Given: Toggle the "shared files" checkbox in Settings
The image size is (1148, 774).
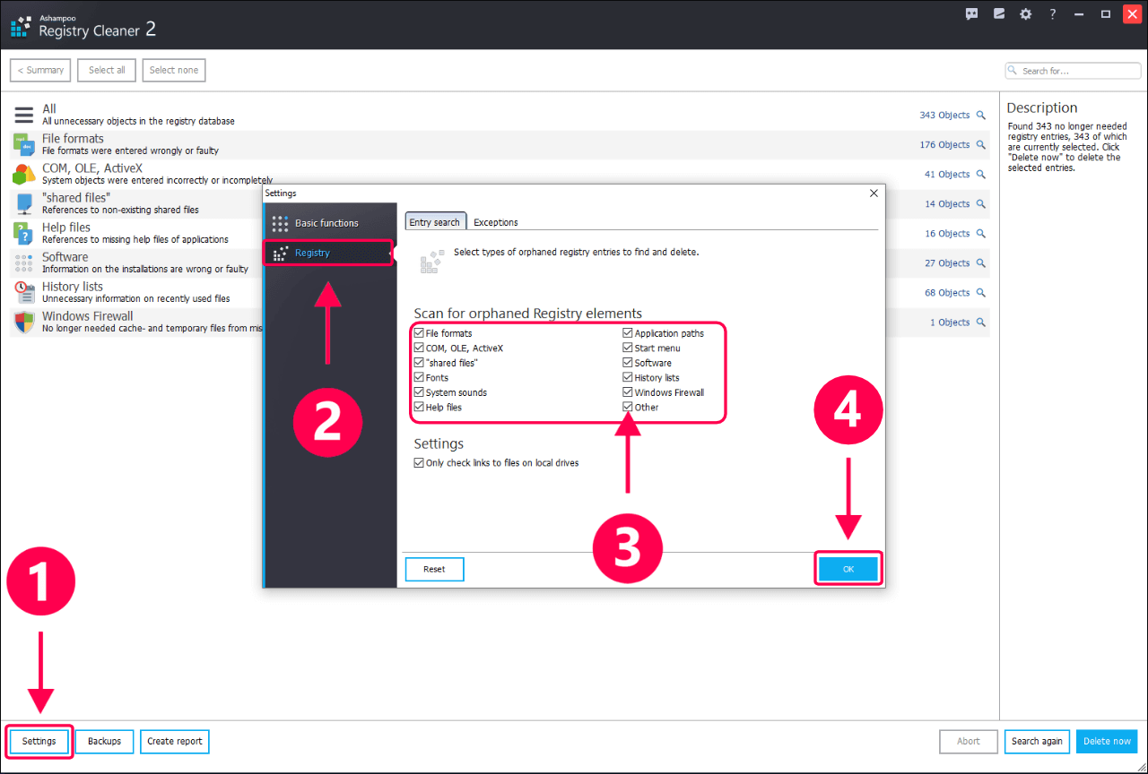Looking at the screenshot, I should click(x=419, y=363).
